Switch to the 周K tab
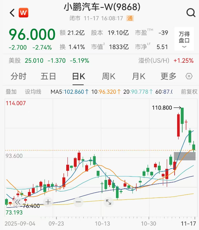 (108, 76)
